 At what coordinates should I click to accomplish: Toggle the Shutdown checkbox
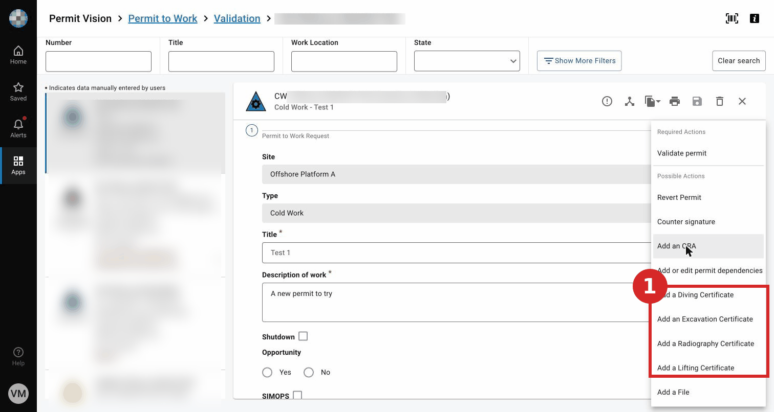[303, 336]
